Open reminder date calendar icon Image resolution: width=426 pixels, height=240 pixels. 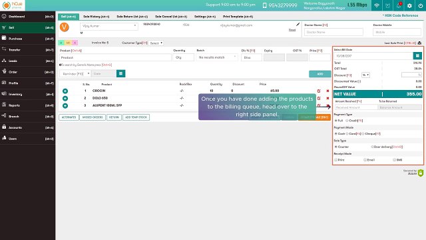pyautogui.click(x=121, y=73)
